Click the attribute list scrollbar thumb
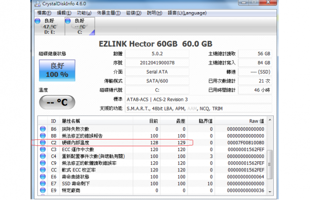Image resolution: width=310 pixels, height=200 pixels. pos(270,165)
